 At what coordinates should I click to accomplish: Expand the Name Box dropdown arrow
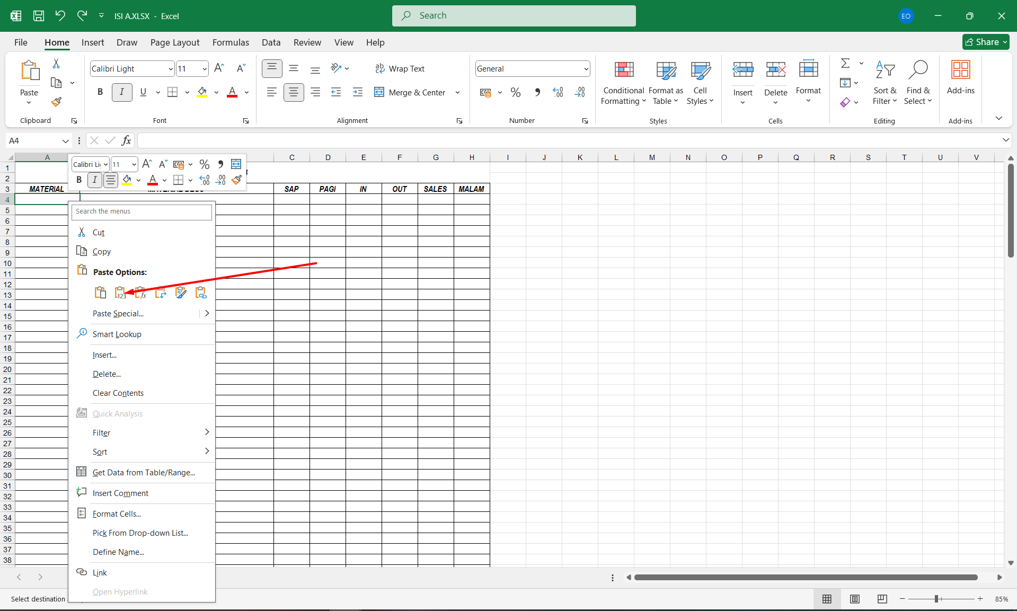pyautogui.click(x=65, y=141)
